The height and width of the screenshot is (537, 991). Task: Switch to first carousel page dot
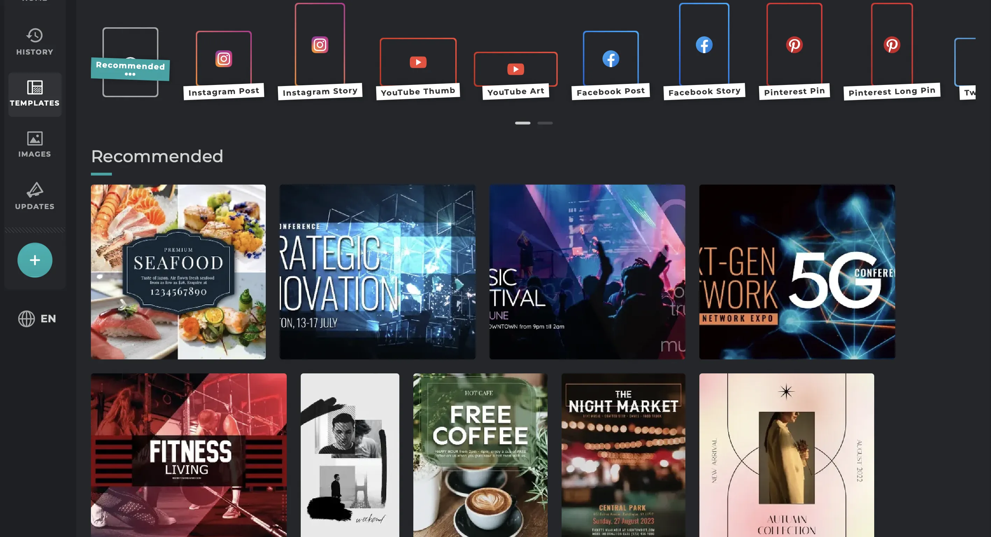[x=523, y=122]
